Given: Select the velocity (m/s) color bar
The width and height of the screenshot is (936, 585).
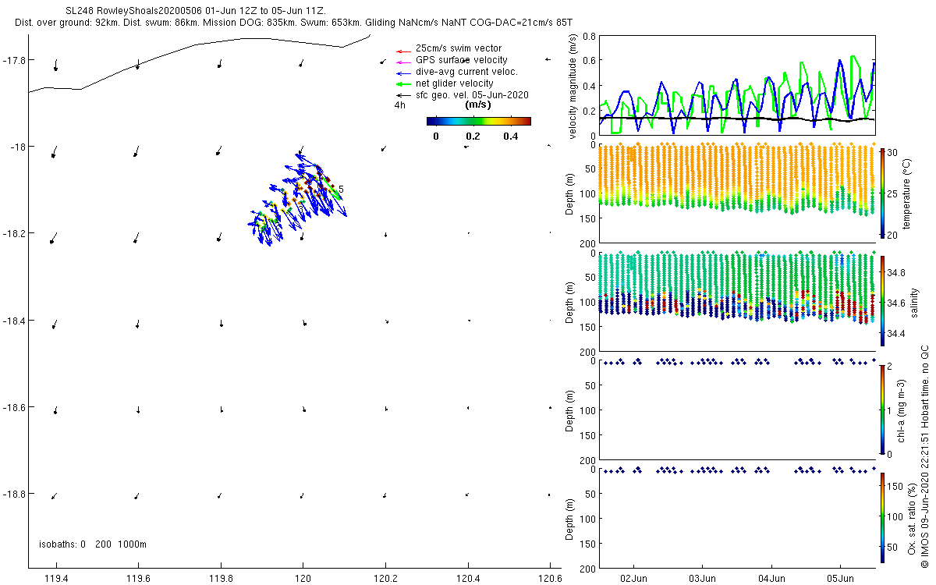Looking at the screenshot, I should coord(479,121).
